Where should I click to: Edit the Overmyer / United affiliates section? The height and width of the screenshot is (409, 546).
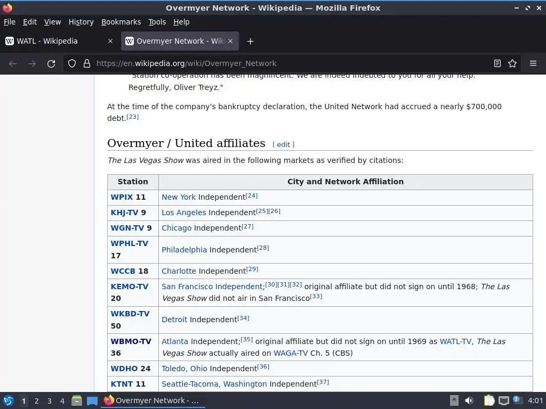coord(283,145)
